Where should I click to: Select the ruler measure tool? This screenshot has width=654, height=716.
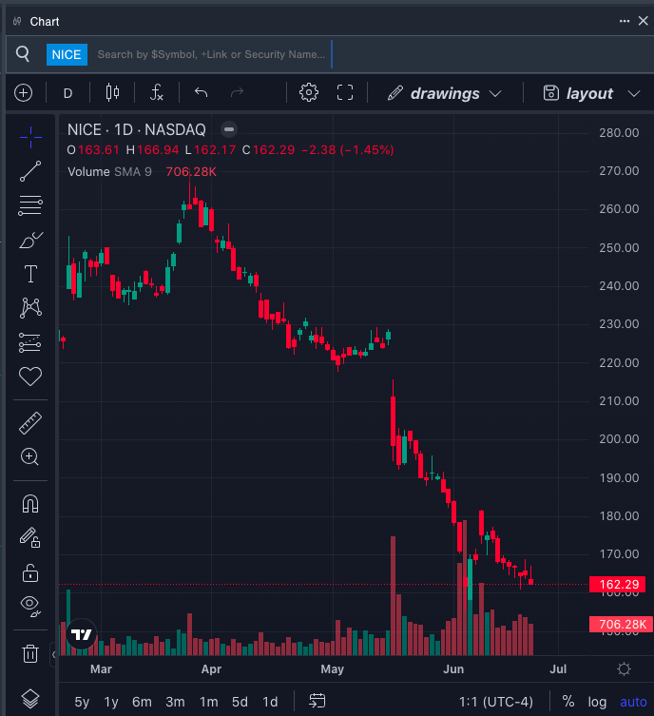click(x=30, y=423)
